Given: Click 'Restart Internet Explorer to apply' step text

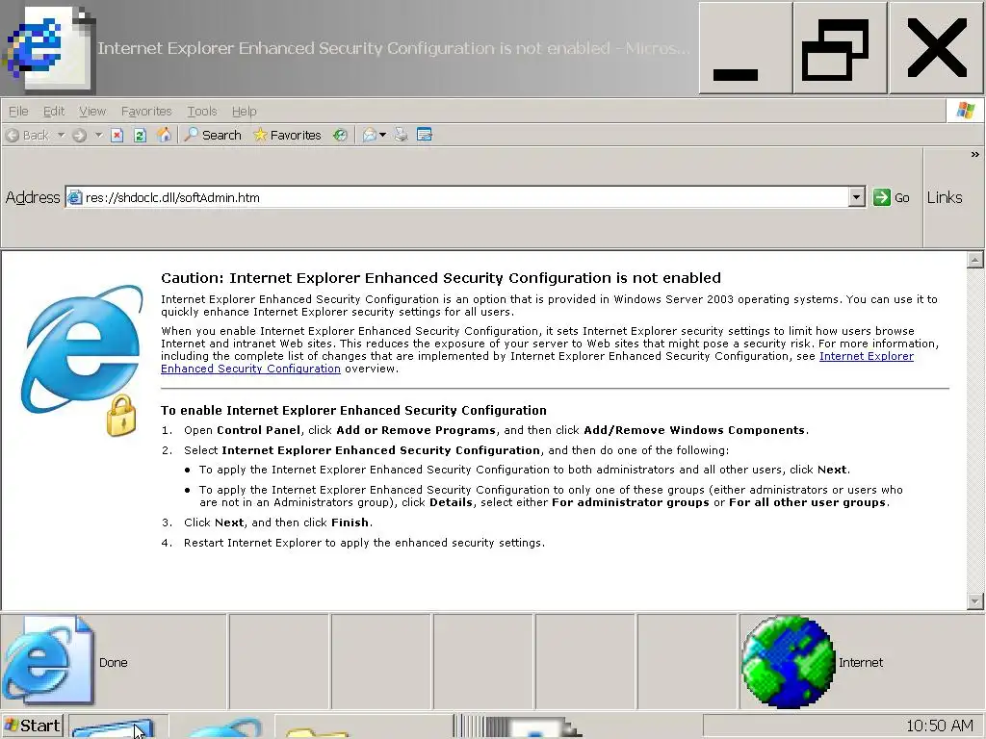Looking at the screenshot, I should (364, 543).
